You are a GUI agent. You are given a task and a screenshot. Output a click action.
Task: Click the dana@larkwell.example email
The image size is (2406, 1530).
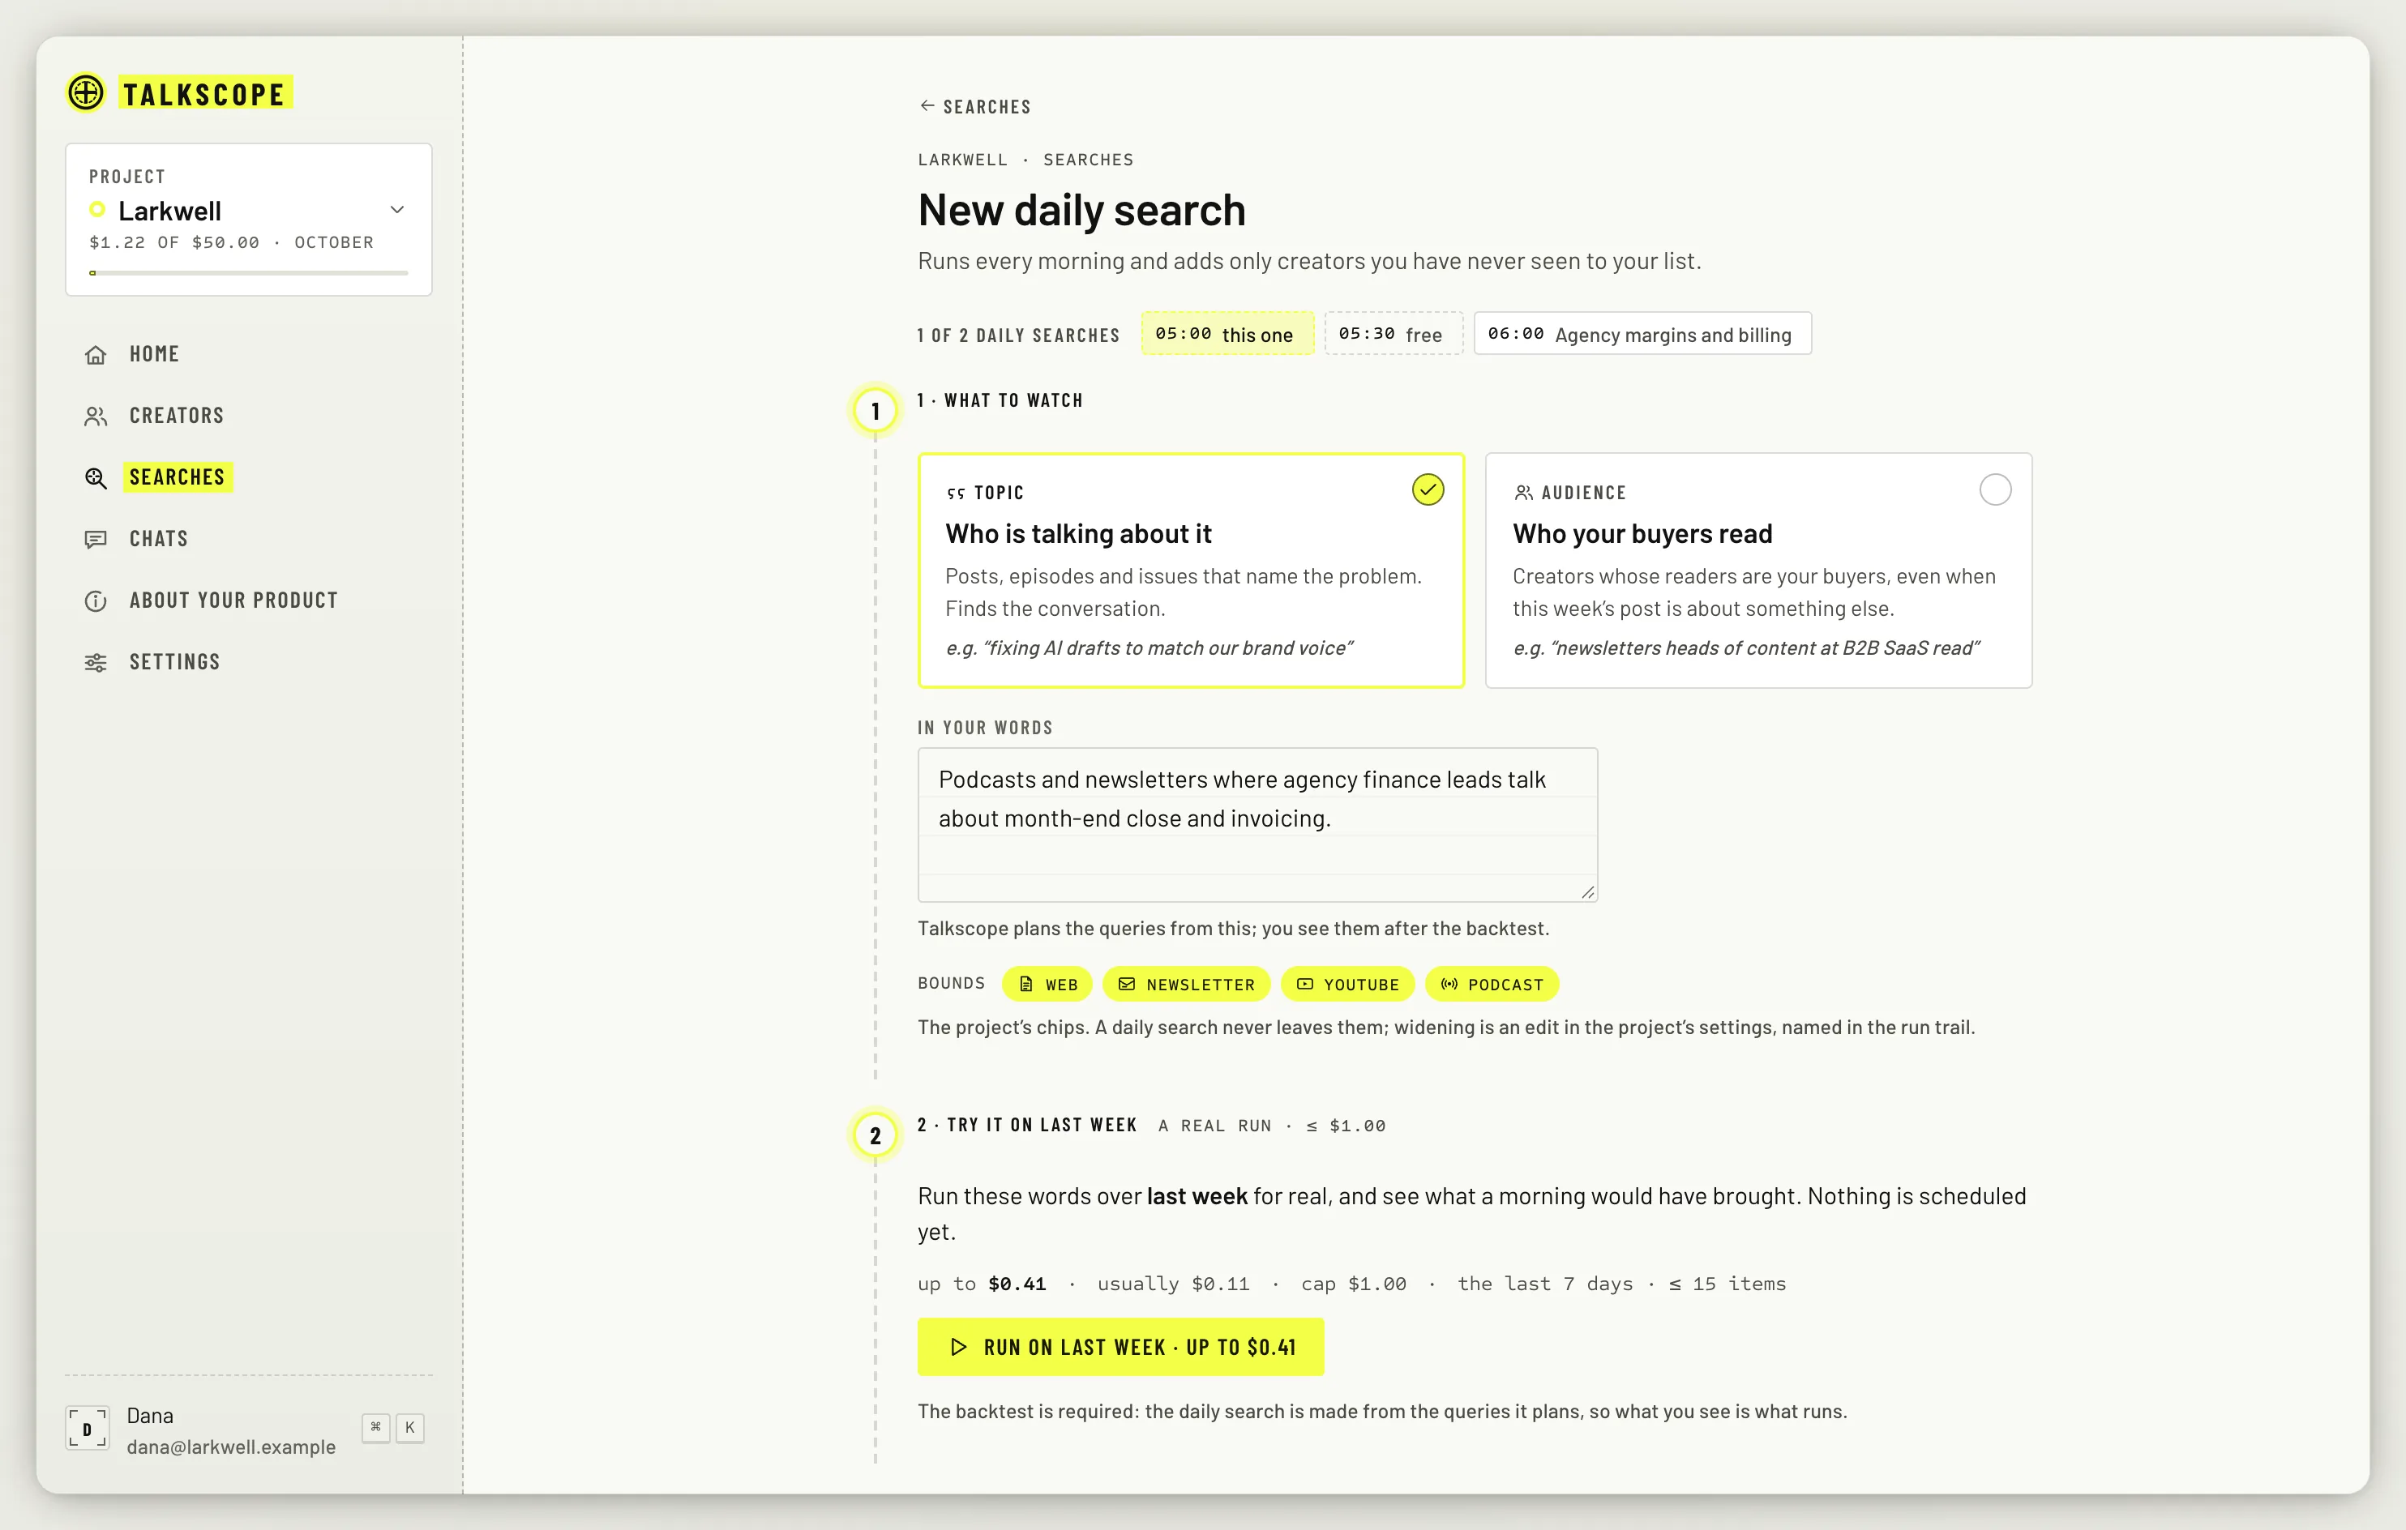tap(231, 1447)
